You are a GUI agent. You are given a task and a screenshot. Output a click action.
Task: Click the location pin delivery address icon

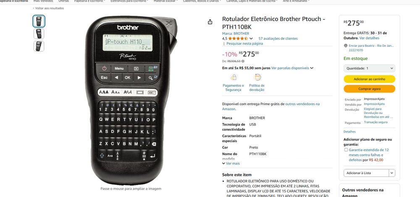346,46
